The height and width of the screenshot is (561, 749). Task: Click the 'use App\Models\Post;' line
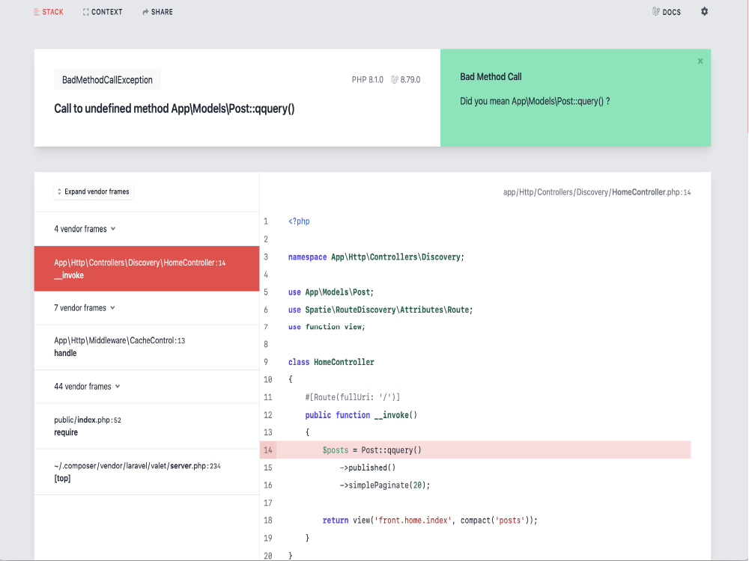(331, 292)
